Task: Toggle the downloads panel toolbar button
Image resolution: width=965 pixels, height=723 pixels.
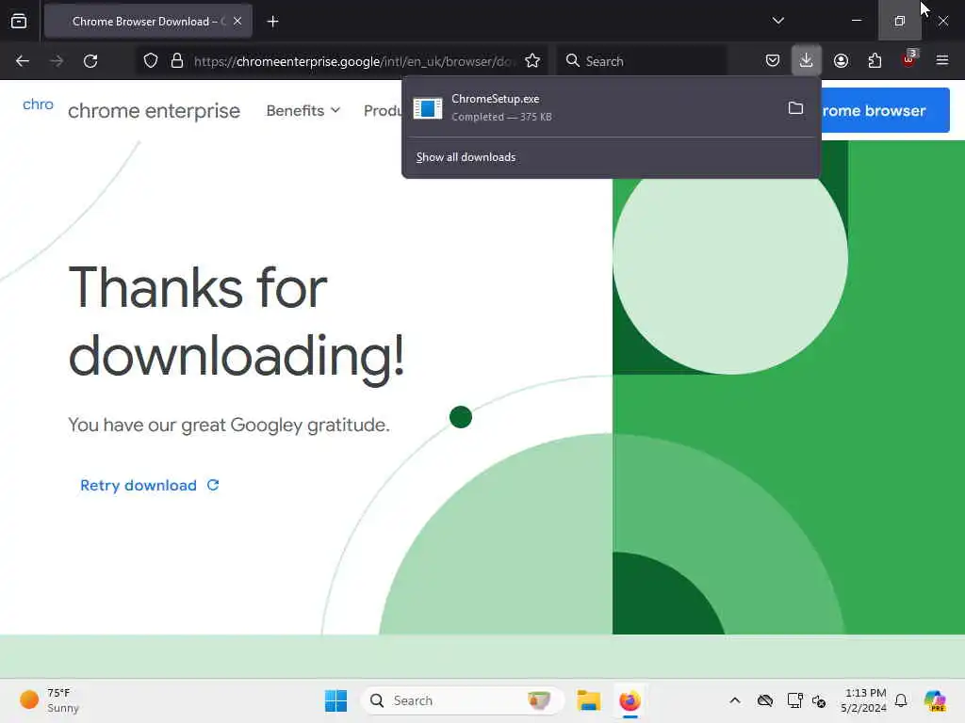Action: [x=807, y=60]
